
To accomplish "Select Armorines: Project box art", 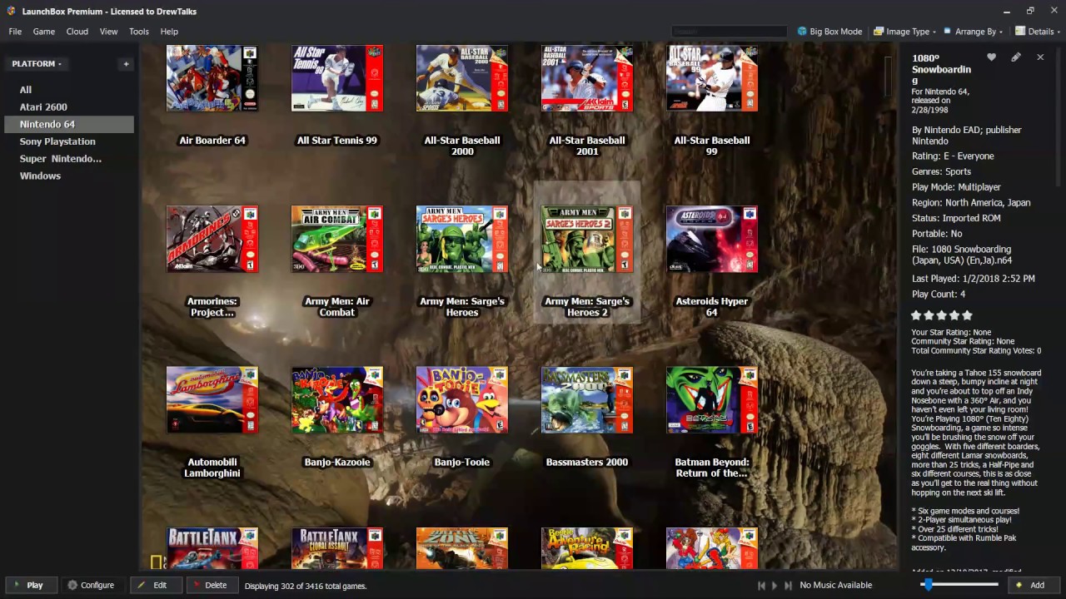I will click(212, 240).
